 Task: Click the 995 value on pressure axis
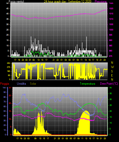(111, 35)
